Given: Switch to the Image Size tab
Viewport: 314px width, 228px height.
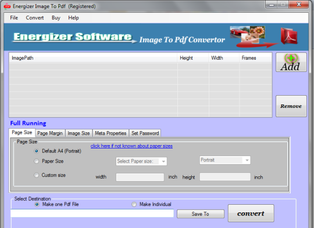Looking at the screenshot, I should [x=78, y=133].
